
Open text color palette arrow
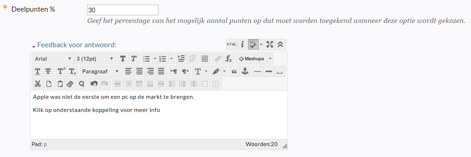206,71
